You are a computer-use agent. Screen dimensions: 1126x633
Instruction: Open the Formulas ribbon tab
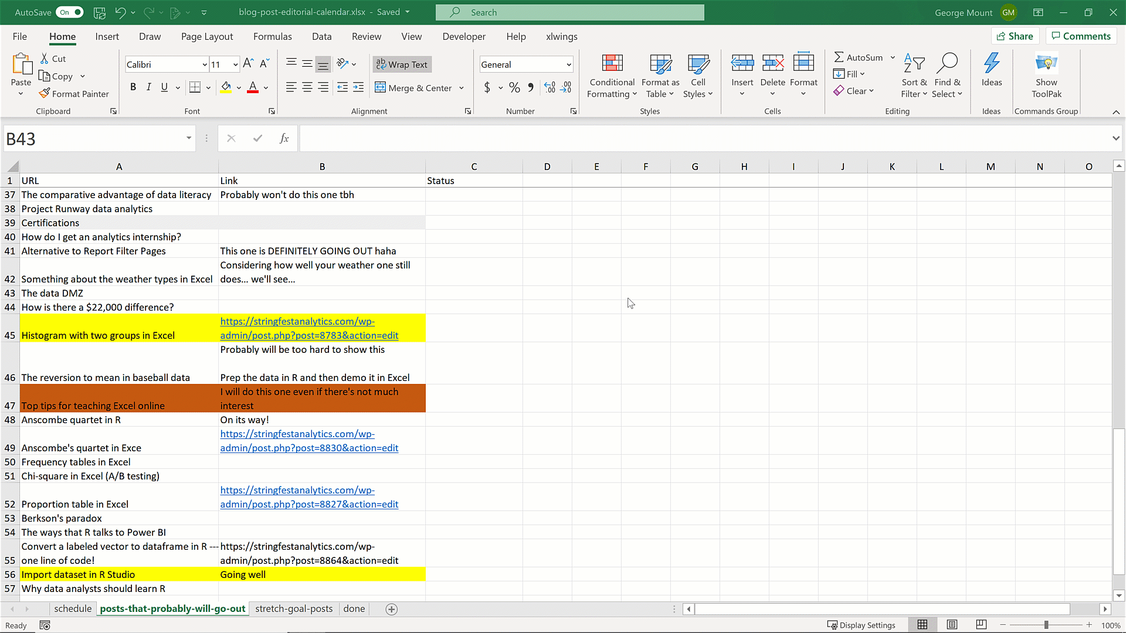[x=272, y=36]
